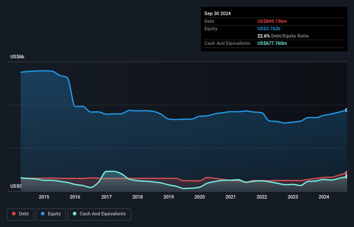Click the 2023 x-axis label
The width and height of the screenshot is (354, 227).
pos(293,197)
